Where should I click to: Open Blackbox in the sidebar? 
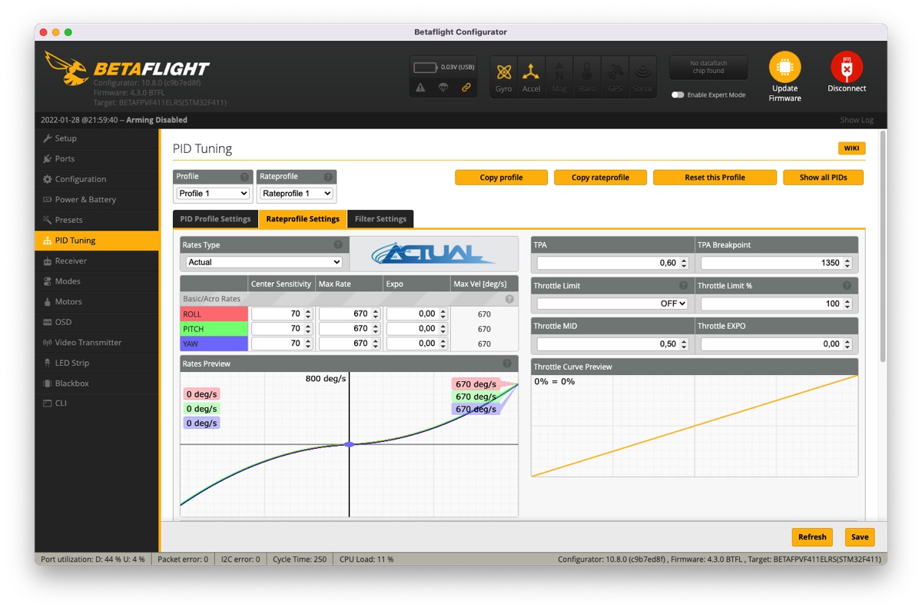point(97,384)
